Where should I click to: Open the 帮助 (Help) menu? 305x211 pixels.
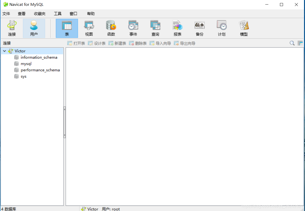(x=91, y=14)
